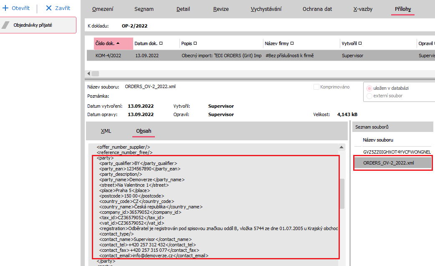Toggle the Komprimováno checkbox
This screenshot has width=435, height=266.
click(x=316, y=87)
